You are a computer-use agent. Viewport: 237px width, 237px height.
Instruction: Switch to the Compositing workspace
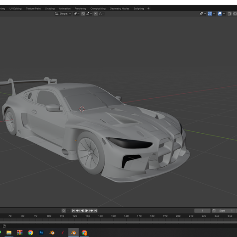[x=98, y=9]
